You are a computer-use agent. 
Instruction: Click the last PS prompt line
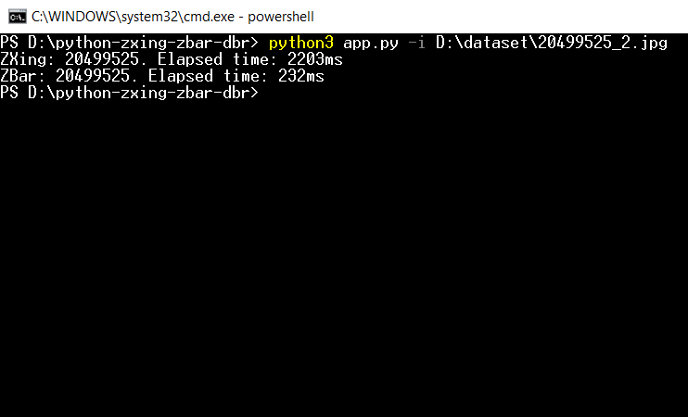130,93
